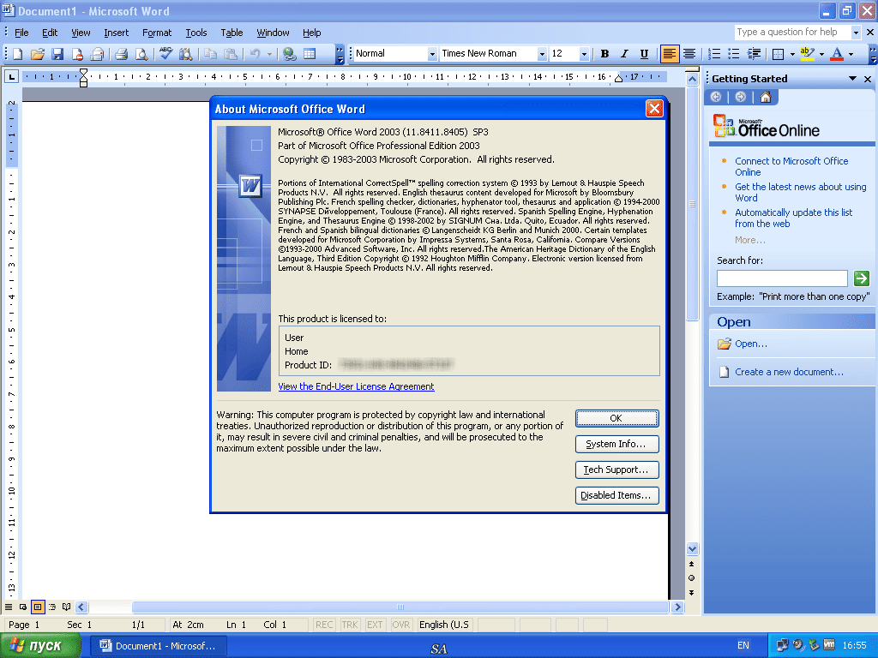The image size is (878, 658).
Task: Open the Table menu
Action: click(x=232, y=33)
